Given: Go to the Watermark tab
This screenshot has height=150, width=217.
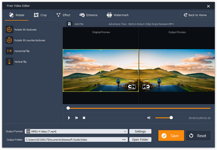Looking at the screenshot, I should coord(118,15).
